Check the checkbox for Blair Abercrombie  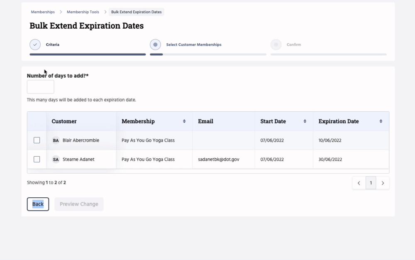point(37,140)
